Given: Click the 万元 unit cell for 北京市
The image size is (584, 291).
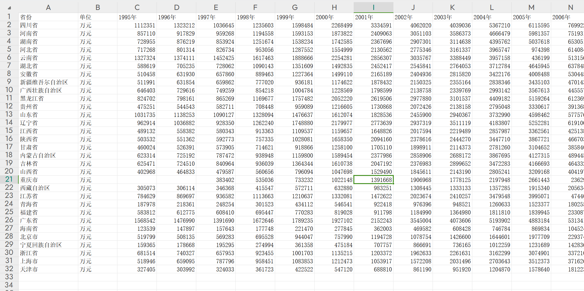Looking at the screenshot, I should point(97,237).
